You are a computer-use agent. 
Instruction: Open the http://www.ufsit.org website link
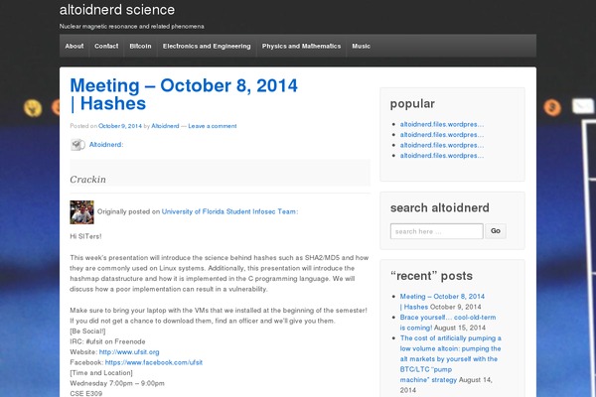coord(129,352)
